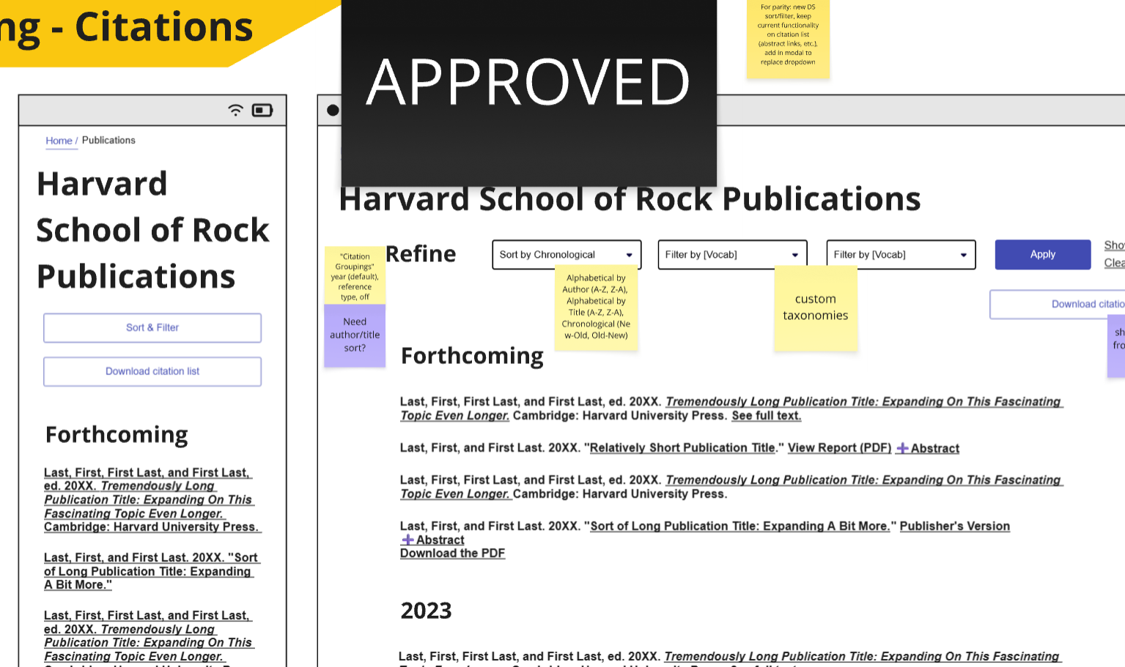Click the Refine heading
The height and width of the screenshot is (667, 1125).
(421, 254)
